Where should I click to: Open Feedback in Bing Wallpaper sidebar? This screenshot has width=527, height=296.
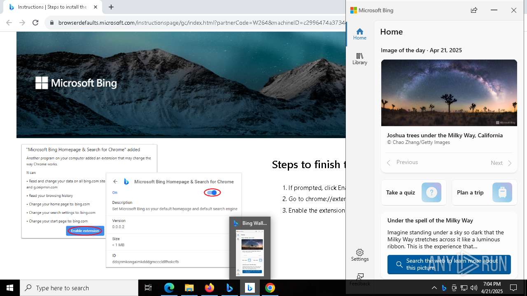pyautogui.click(x=360, y=280)
